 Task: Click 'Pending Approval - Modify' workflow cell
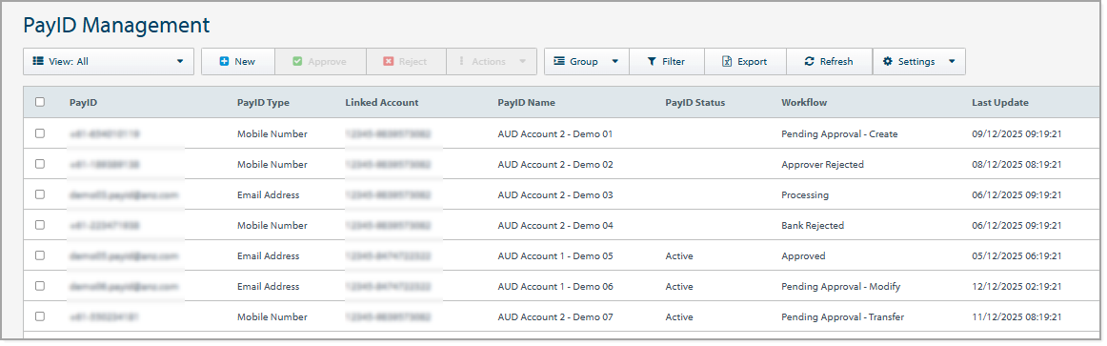[x=841, y=287]
